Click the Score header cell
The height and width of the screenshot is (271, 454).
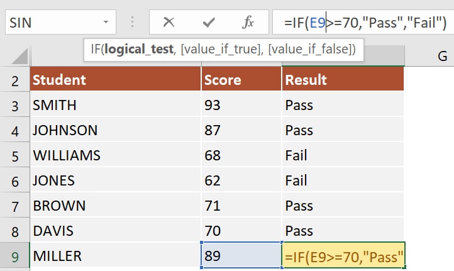[241, 80]
